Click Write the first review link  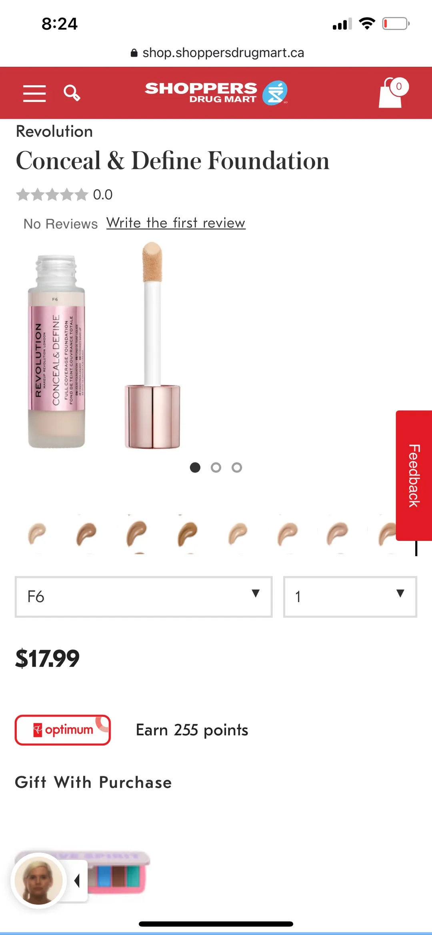(x=176, y=223)
